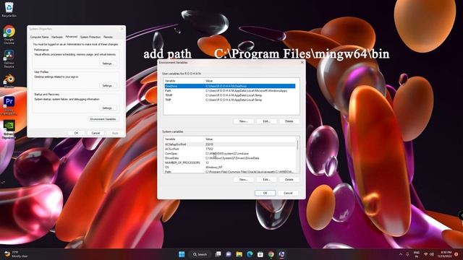This screenshot has width=463, height=260.
Task: Select the ComSpec system variable
Action: point(230,154)
